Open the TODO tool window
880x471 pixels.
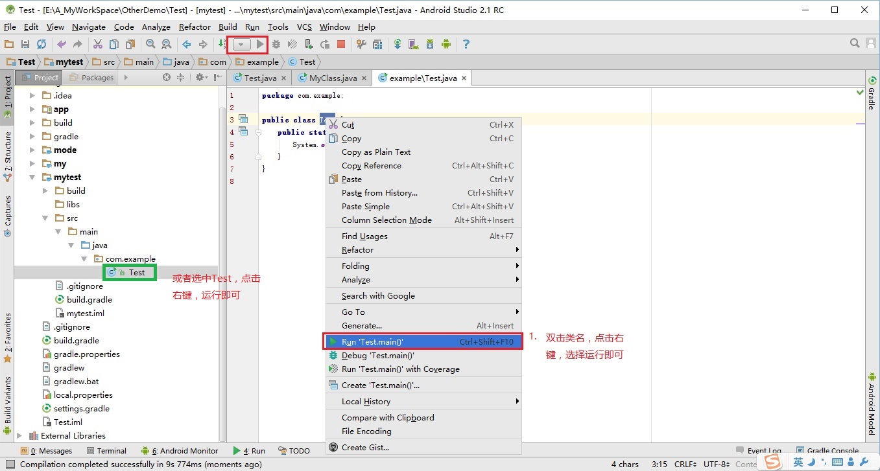tap(294, 451)
